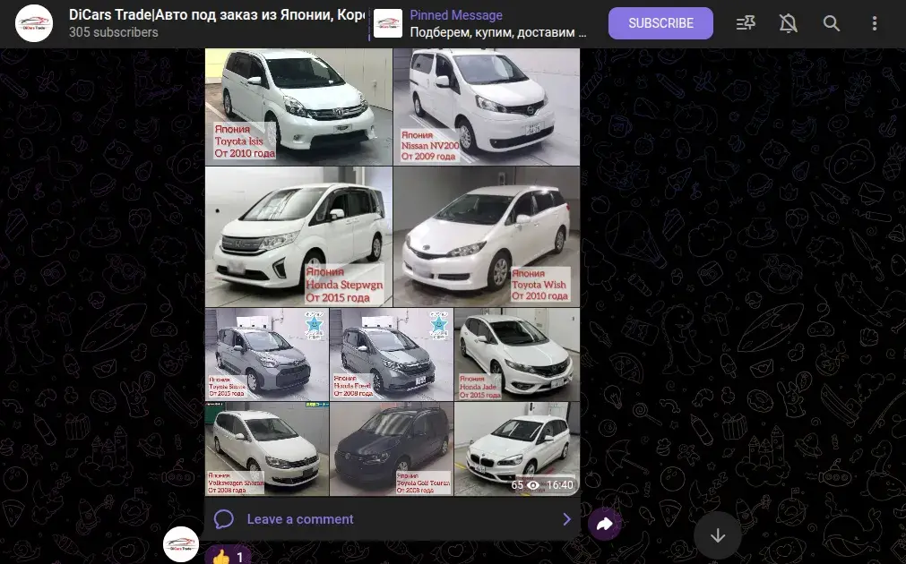Open the Toyota Golf Touran photo

[392, 449]
